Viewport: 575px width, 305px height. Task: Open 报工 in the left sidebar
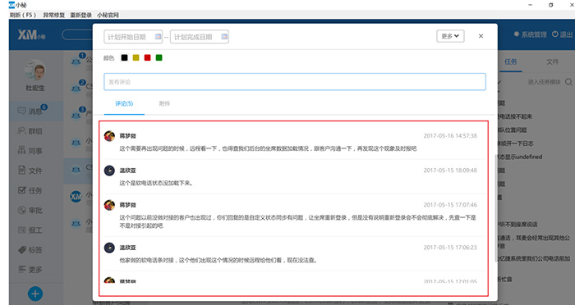tap(30, 230)
